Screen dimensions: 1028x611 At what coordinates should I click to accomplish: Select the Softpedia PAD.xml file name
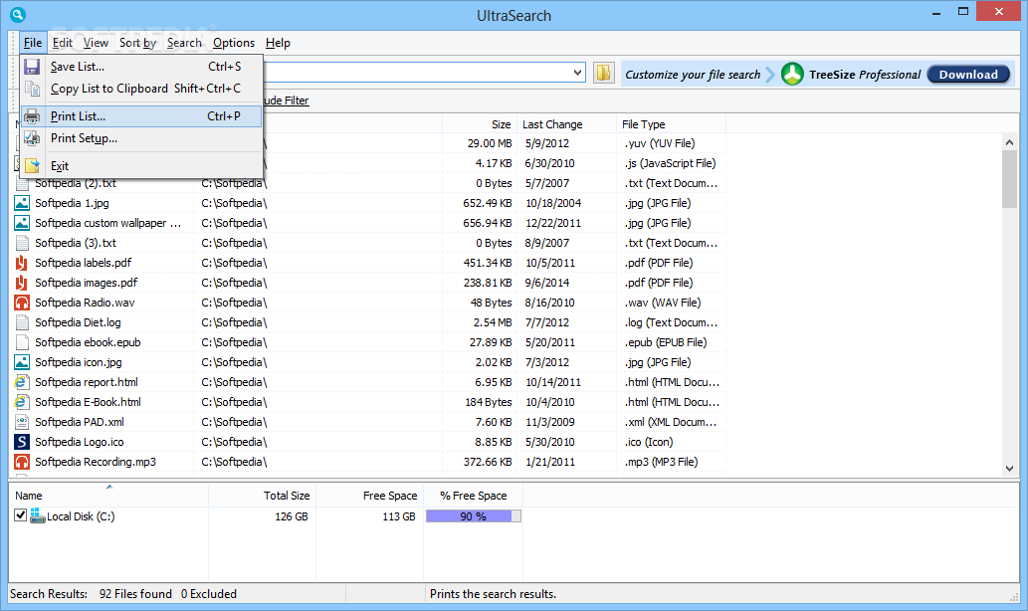tap(80, 422)
